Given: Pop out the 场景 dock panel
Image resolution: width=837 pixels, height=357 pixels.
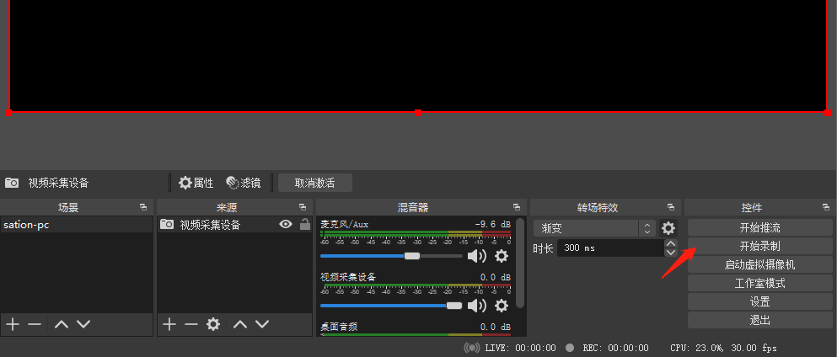Looking at the screenshot, I should 143,207.
